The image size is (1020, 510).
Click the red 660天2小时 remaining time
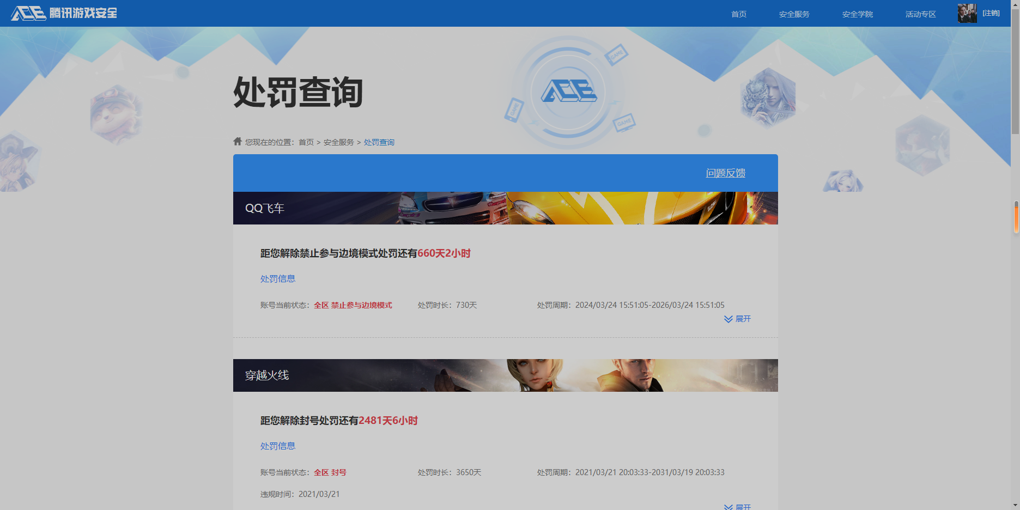pos(444,253)
